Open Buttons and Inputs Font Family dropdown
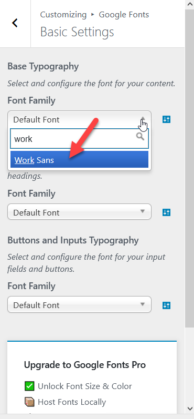 coord(79,304)
